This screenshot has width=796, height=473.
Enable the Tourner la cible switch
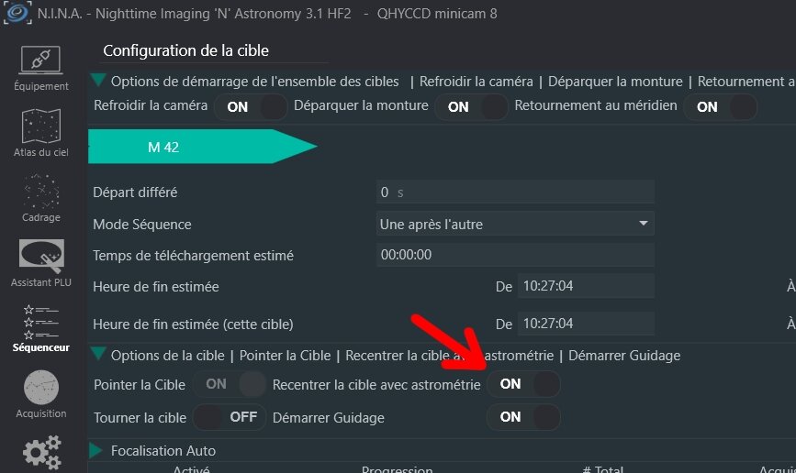[228, 417]
